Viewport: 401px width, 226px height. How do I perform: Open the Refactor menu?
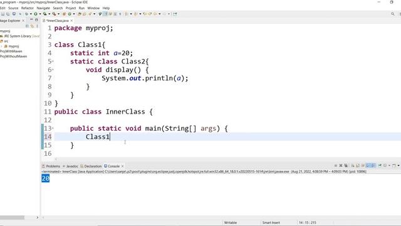click(28, 8)
